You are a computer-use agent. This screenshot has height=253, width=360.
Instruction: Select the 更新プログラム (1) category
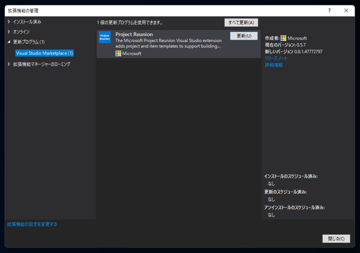point(29,42)
